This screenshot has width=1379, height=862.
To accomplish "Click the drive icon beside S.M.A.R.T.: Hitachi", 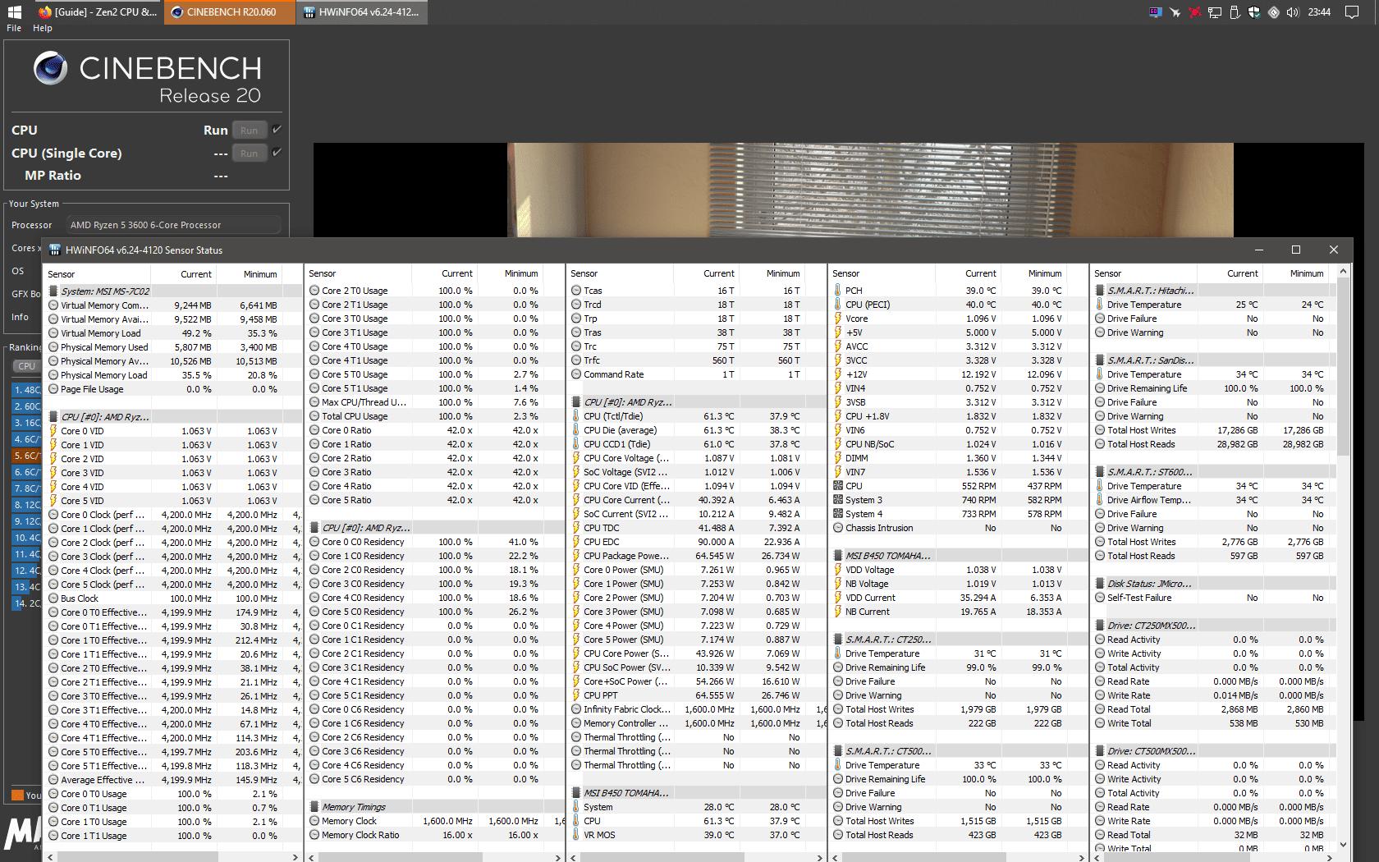I will click(x=1100, y=291).
